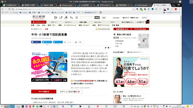The height and width of the screenshot is (108, 193).
Task: Reload the Asahi article page
Action: pyautogui.click(x=9, y=9)
